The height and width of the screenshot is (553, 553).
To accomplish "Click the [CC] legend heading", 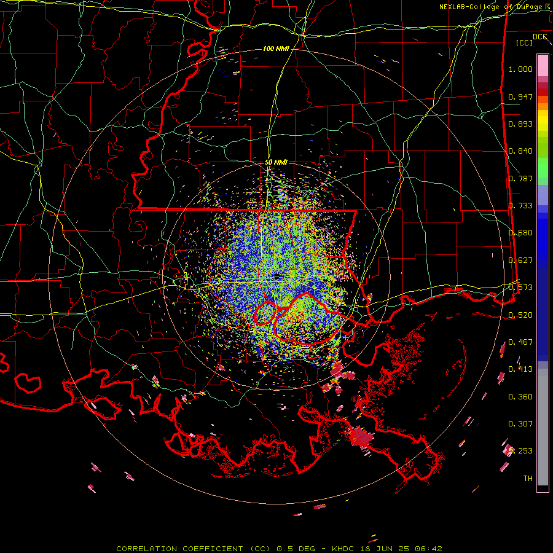I will click(525, 42).
